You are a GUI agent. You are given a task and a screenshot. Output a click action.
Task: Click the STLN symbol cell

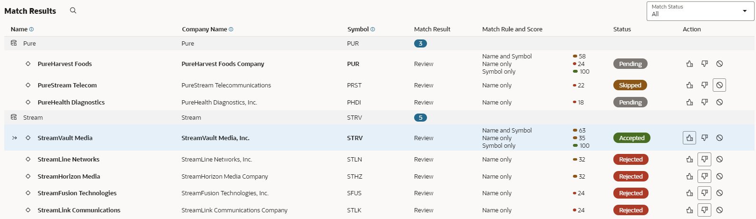(354, 160)
